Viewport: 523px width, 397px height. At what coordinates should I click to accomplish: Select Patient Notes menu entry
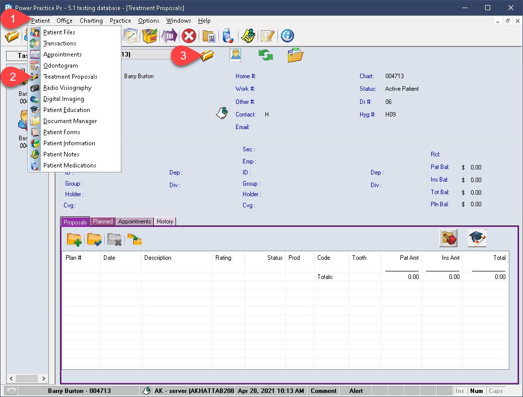pyautogui.click(x=74, y=154)
